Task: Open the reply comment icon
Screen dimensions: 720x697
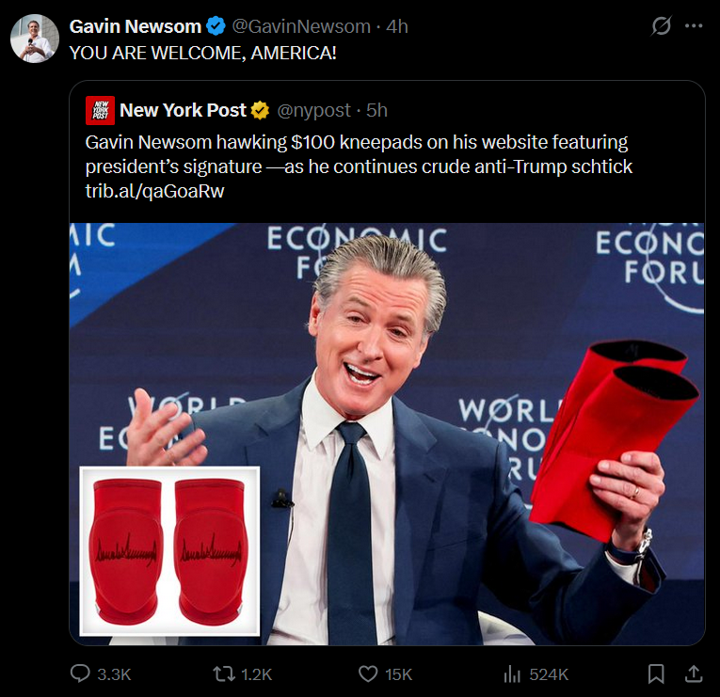Action: click(80, 673)
